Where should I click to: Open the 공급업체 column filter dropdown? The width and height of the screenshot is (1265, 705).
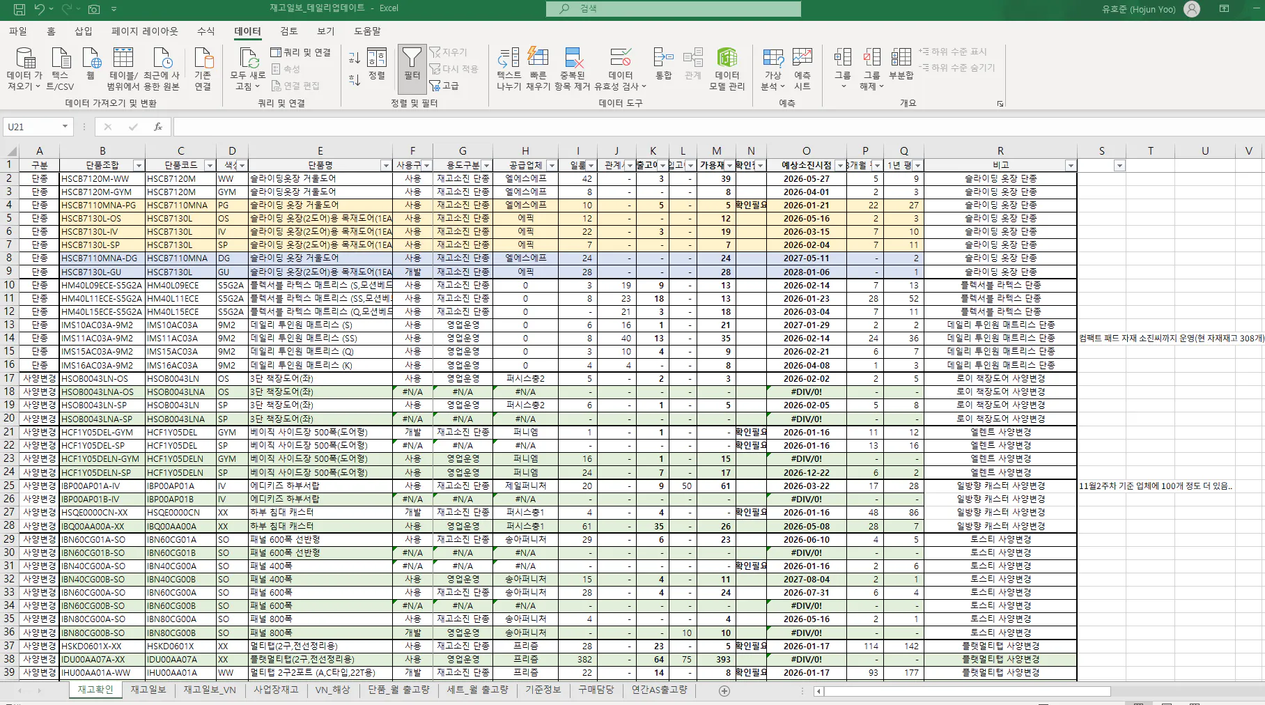click(551, 166)
